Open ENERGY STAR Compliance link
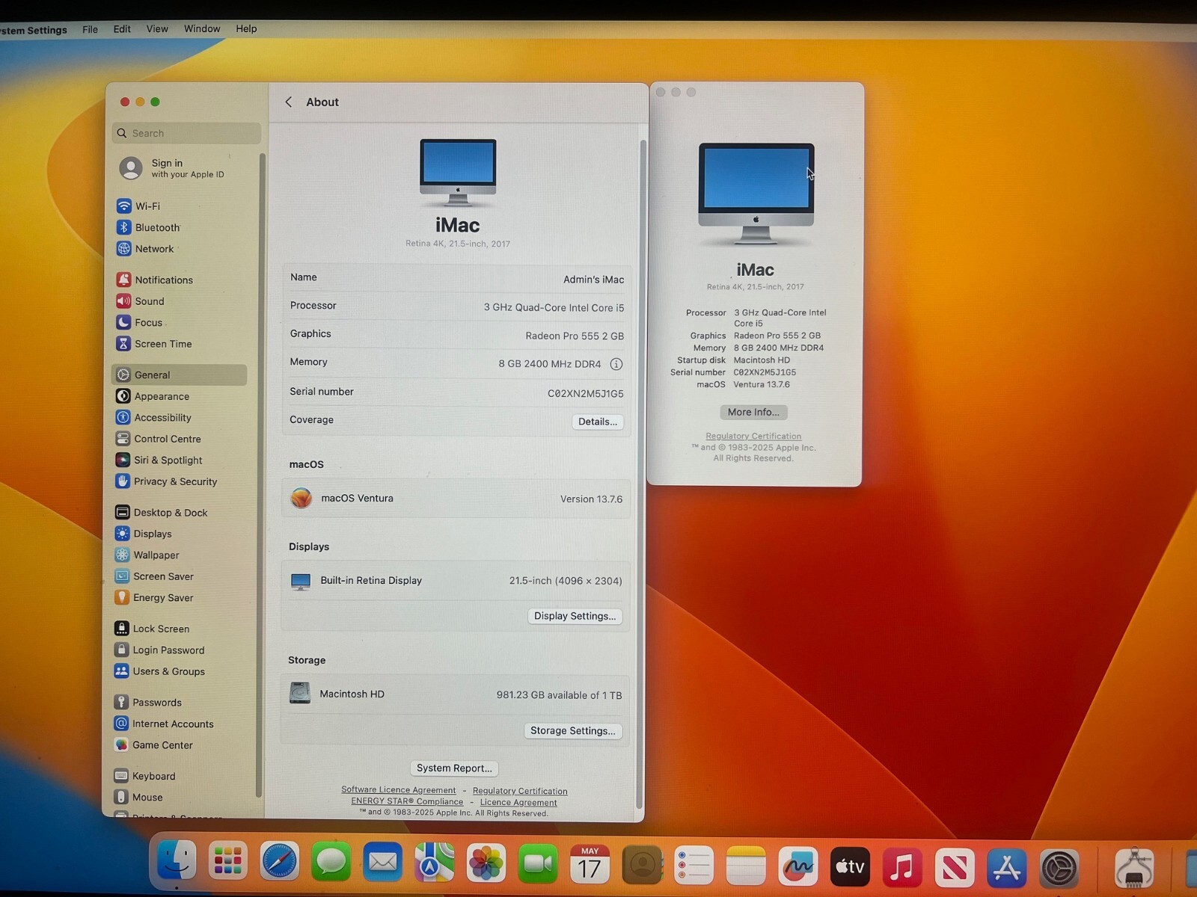 407,801
